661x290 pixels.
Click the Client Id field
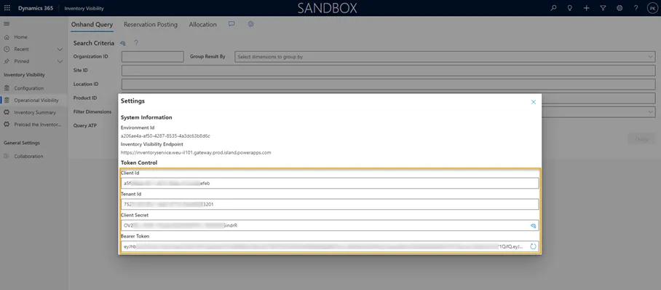tap(330, 183)
